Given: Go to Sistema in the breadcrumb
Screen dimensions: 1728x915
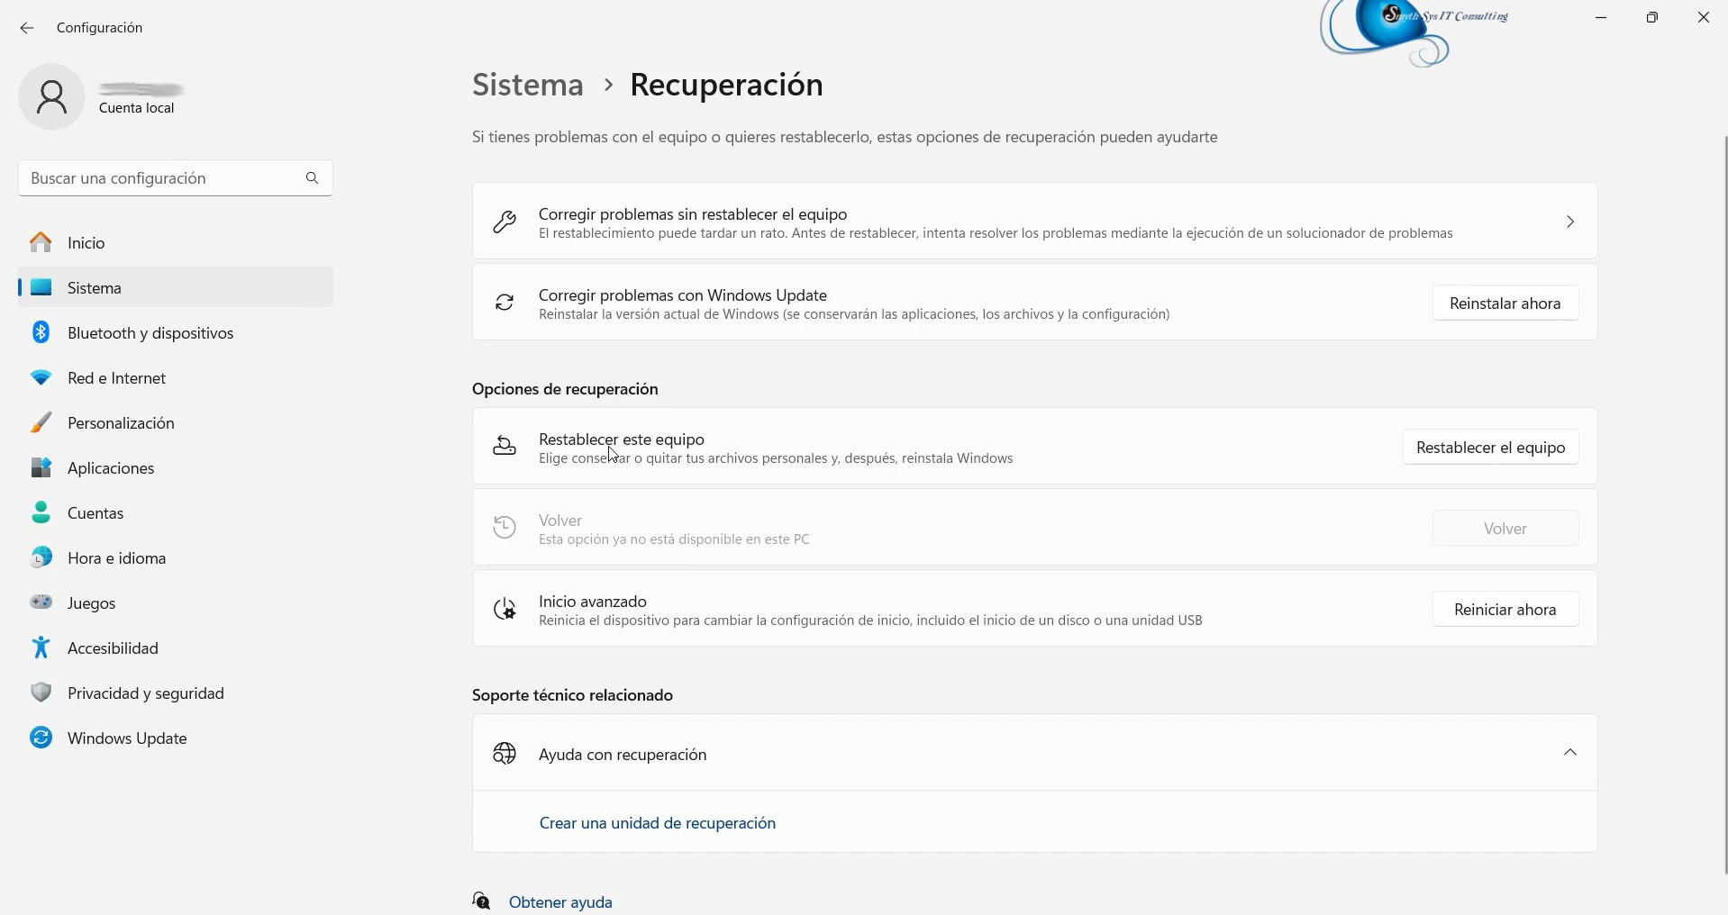Looking at the screenshot, I should point(528,85).
